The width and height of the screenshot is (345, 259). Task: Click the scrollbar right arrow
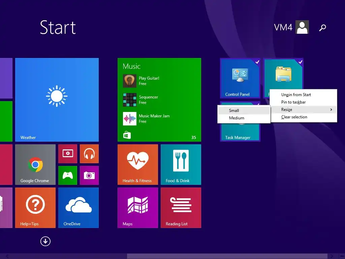(x=332, y=256)
